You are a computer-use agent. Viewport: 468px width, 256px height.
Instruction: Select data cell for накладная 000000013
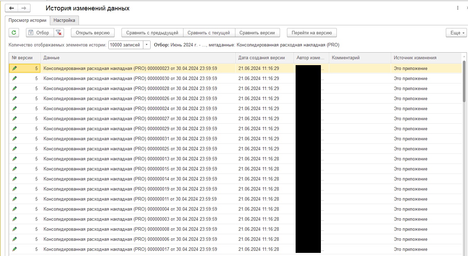138,159
